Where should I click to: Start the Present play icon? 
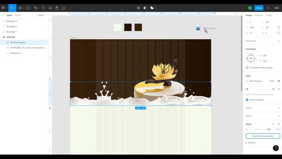(268, 8)
